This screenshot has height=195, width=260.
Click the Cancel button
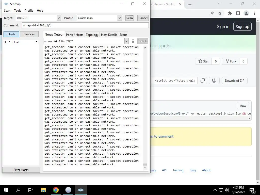[x=143, y=18]
